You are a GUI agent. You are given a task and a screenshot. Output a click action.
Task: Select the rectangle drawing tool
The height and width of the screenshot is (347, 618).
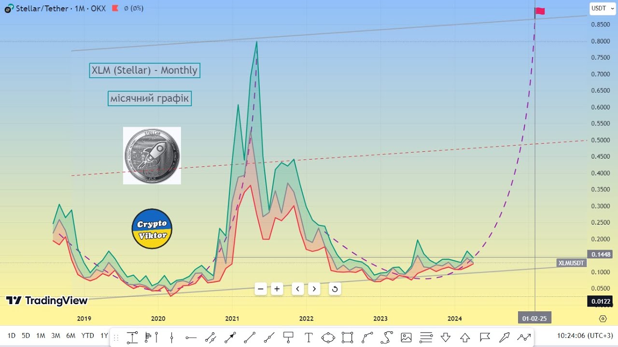348,337
